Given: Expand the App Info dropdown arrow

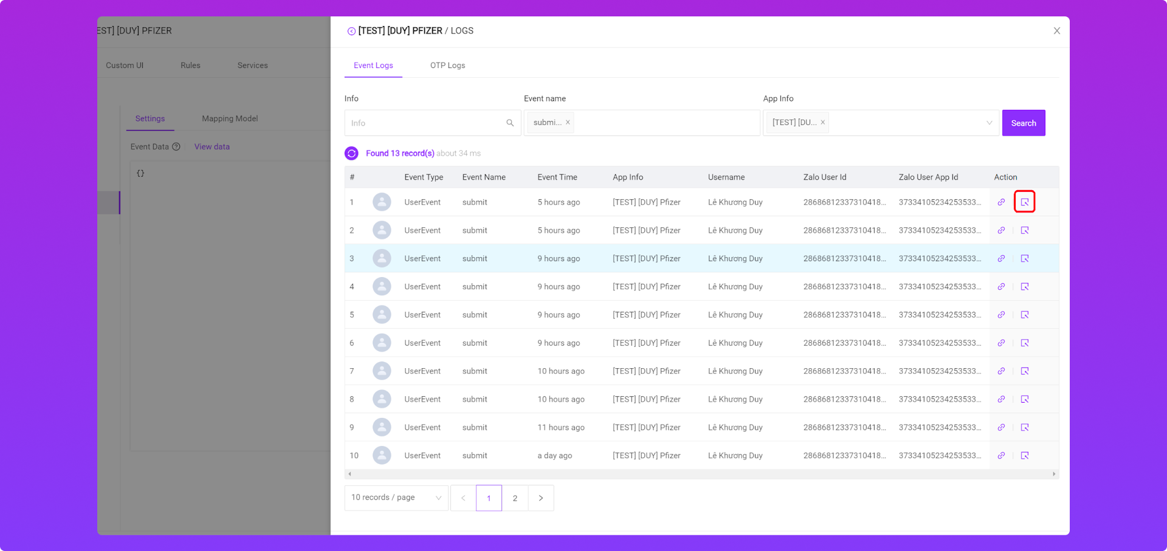Looking at the screenshot, I should [x=989, y=123].
